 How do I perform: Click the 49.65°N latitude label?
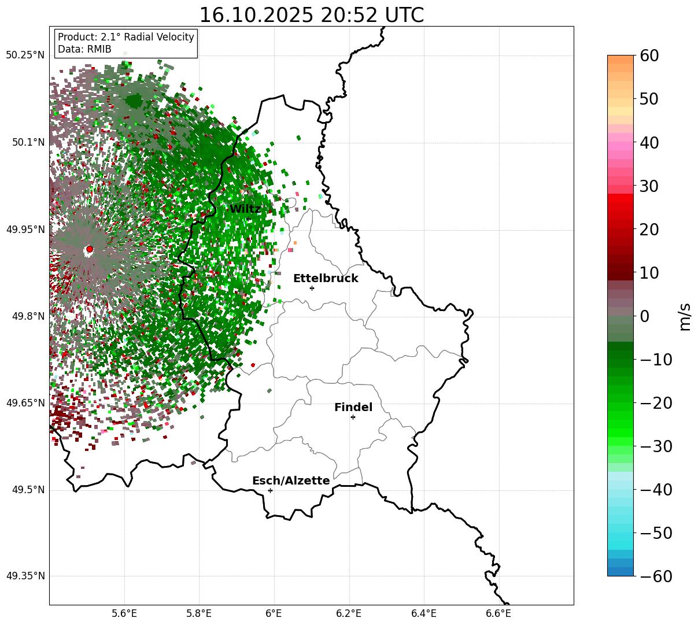(25, 403)
